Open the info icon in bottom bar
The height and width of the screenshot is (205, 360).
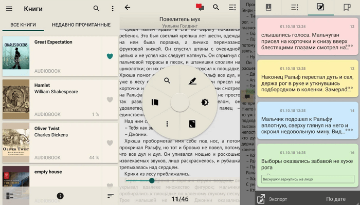60,196
